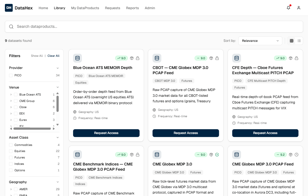Click database icon on CBOT PCAP Feed card
Screen dimensions: 308x196
(157, 58)
